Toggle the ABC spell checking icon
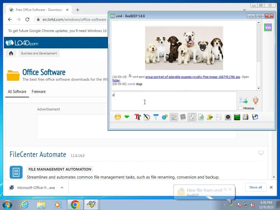 pyautogui.click(x=174, y=117)
